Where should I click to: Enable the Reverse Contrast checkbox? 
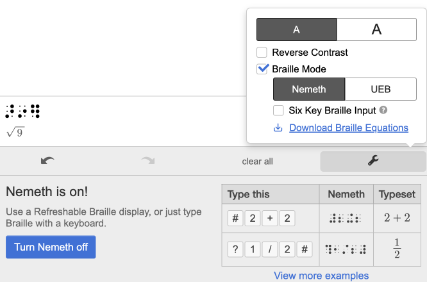point(262,53)
